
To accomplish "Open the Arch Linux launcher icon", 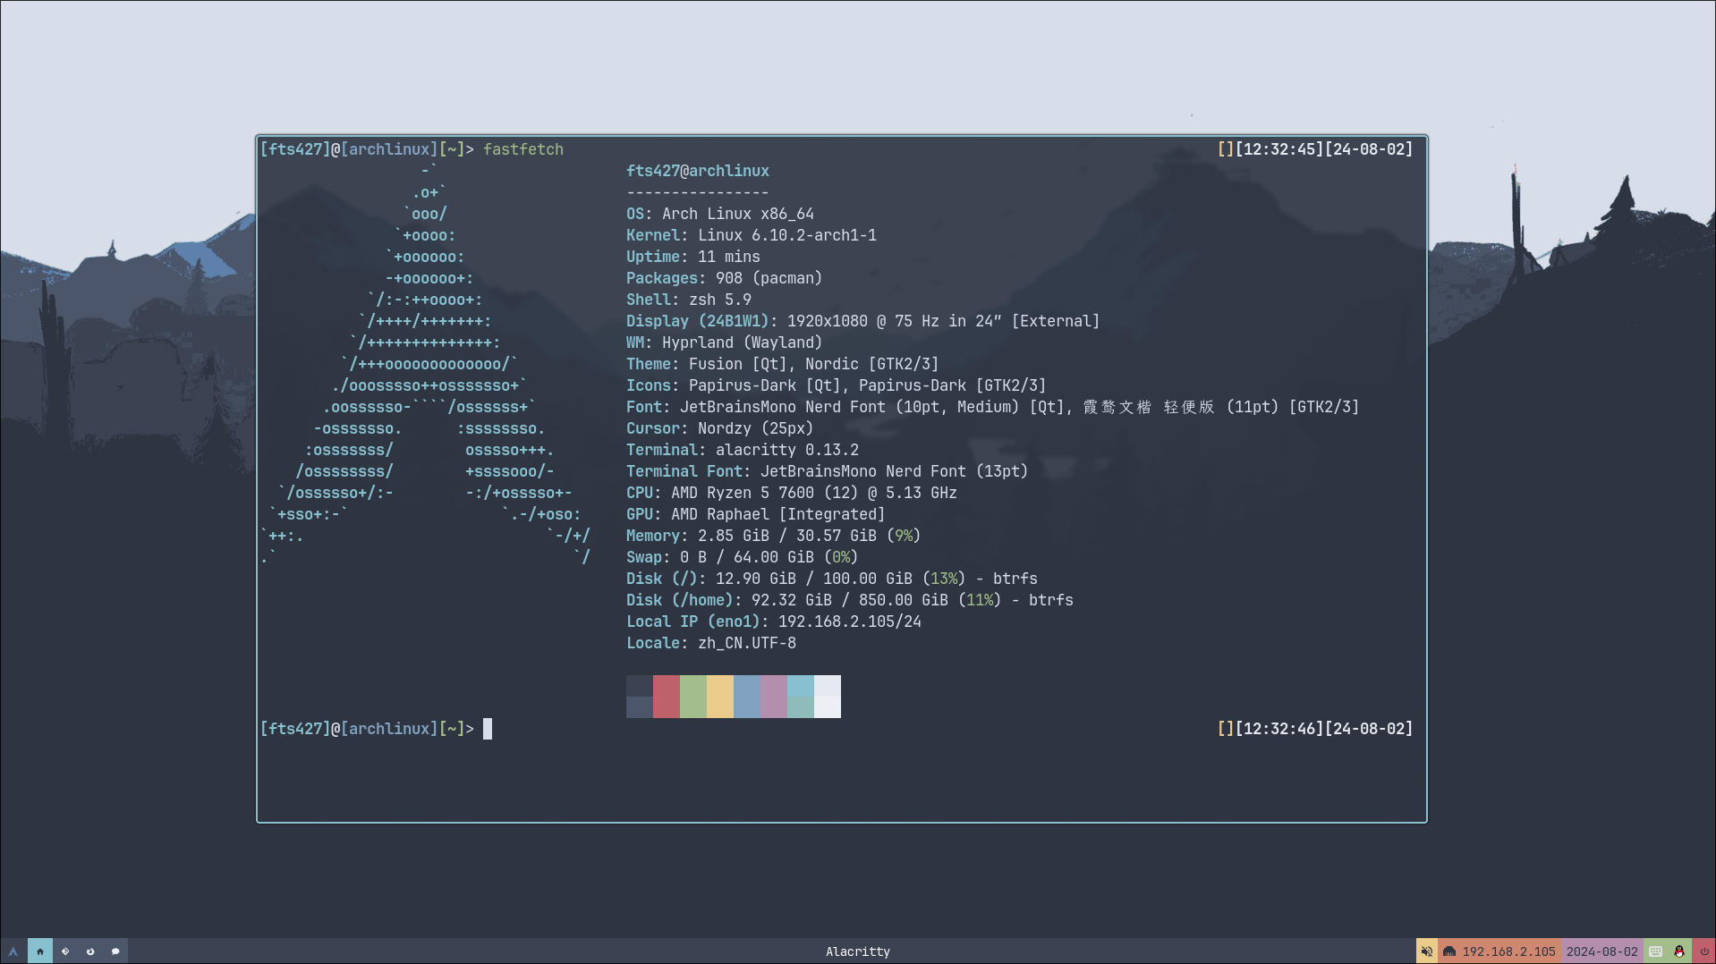I will click(x=13, y=951).
